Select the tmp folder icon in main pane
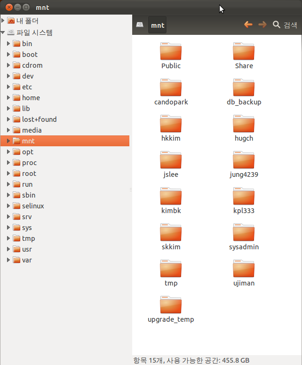 [171, 269]
